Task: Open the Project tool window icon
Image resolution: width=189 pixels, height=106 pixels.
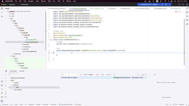Action: pos(2,9)
